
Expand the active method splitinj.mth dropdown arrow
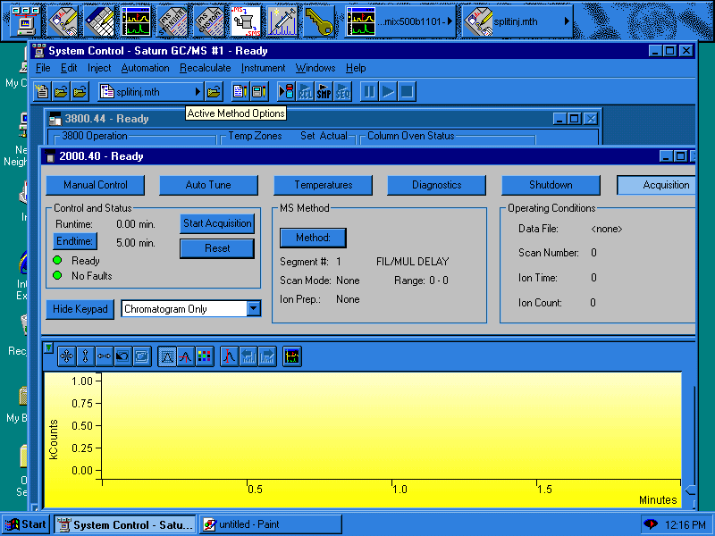click(x=198, y=92)
